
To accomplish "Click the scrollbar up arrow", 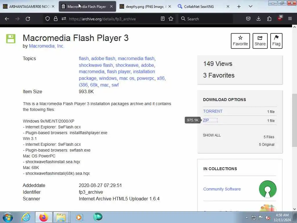I will pos(294,27).
